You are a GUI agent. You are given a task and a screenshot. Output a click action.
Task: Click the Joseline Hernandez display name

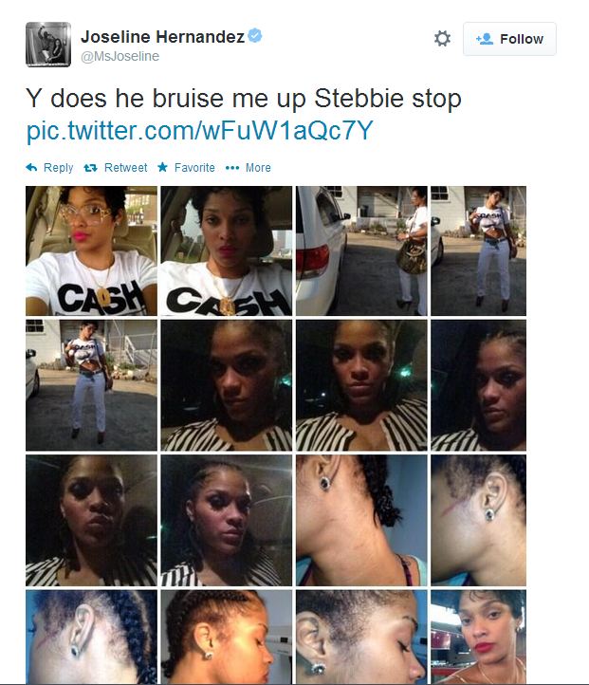[x=162, y=37]
